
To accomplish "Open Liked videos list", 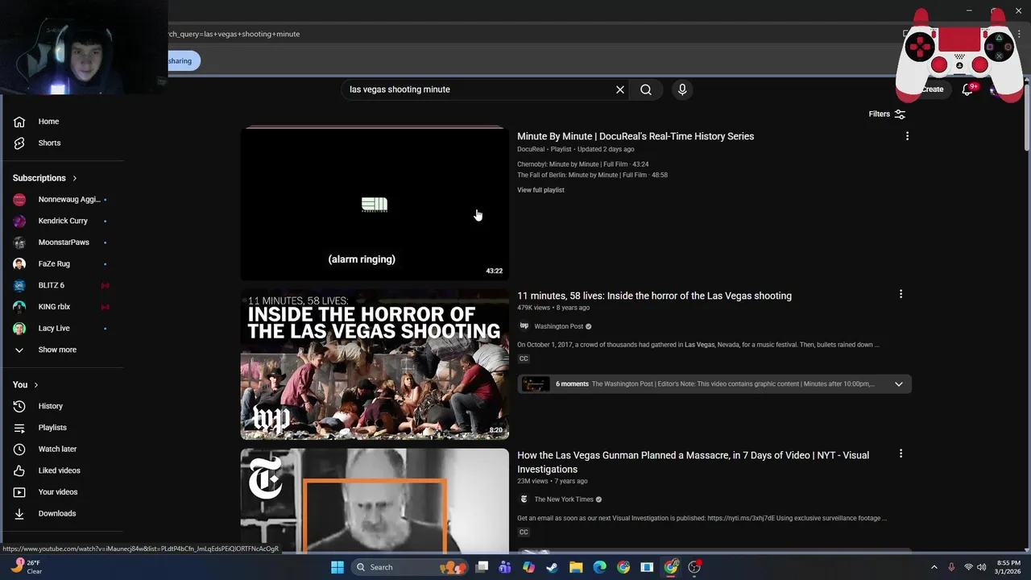I will (x=59, y=470).
